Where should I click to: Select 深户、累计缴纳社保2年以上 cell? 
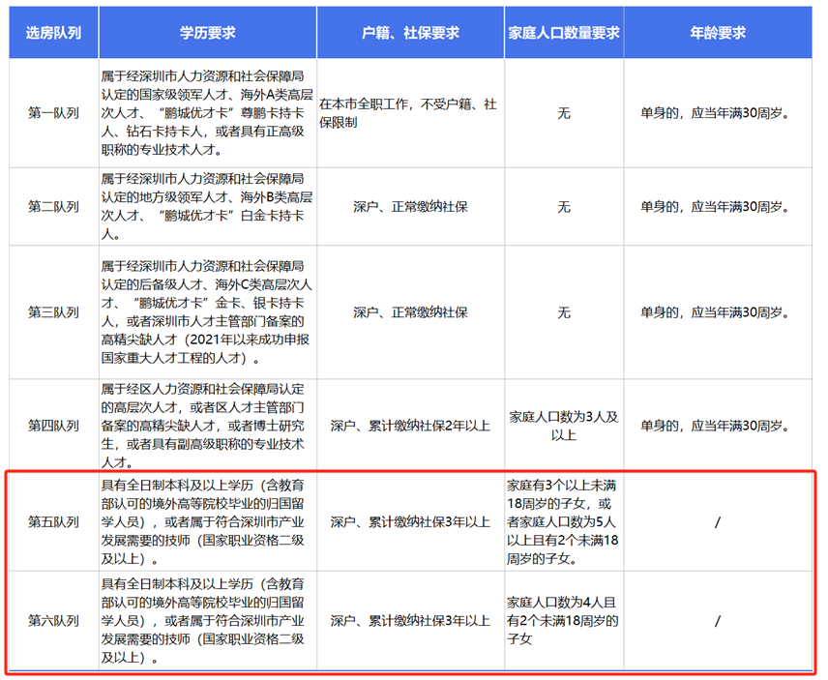[x=410, y=425]
